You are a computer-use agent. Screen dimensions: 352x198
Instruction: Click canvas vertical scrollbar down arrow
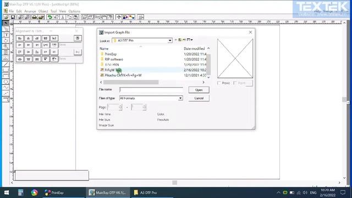pyautogui.click(x=344, y=178)
